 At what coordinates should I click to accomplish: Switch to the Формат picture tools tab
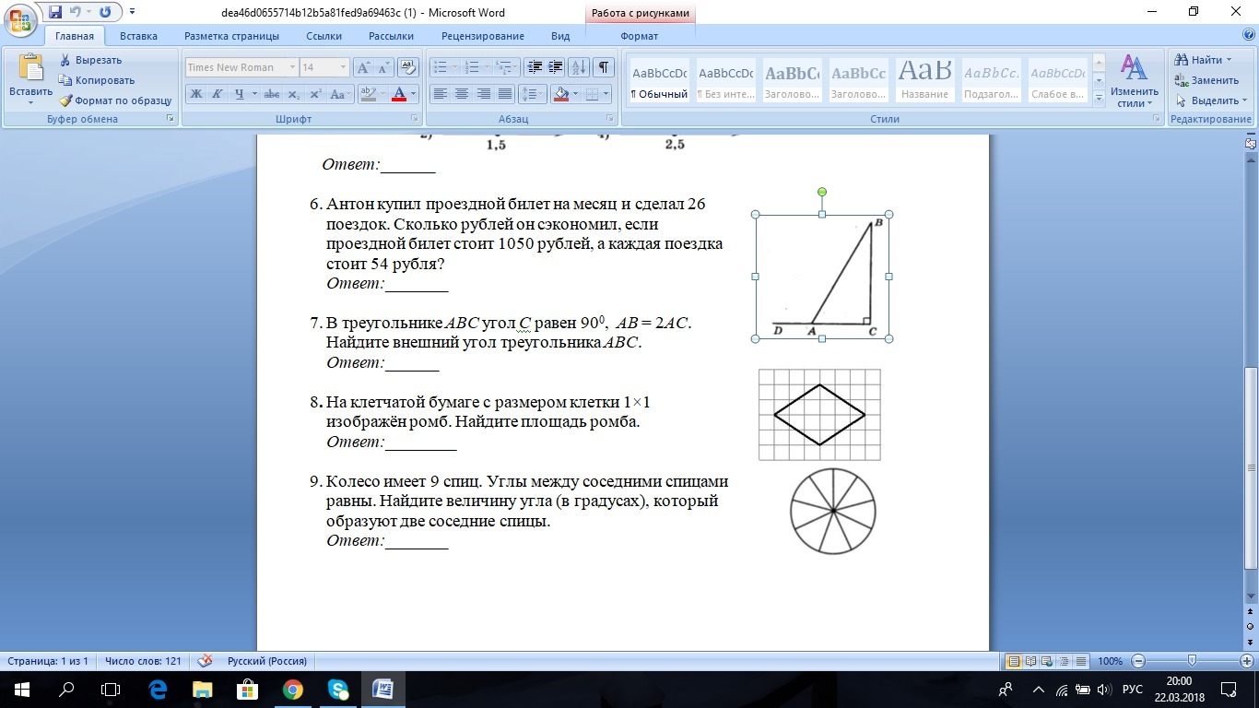pyautogui.click(x=639, y=36)
